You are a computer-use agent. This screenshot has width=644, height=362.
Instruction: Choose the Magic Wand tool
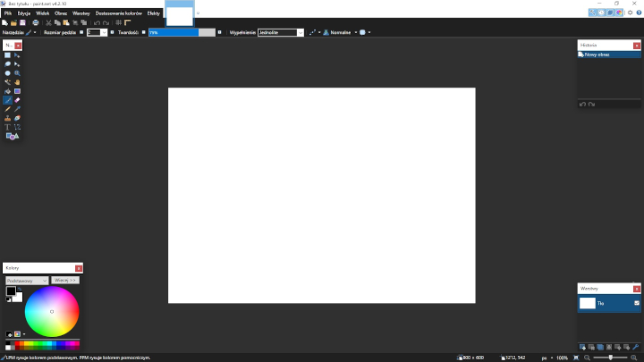tap(7, 82)
